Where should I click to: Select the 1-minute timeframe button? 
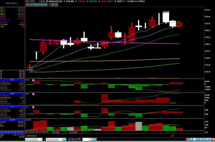click(x=27, y=5)
